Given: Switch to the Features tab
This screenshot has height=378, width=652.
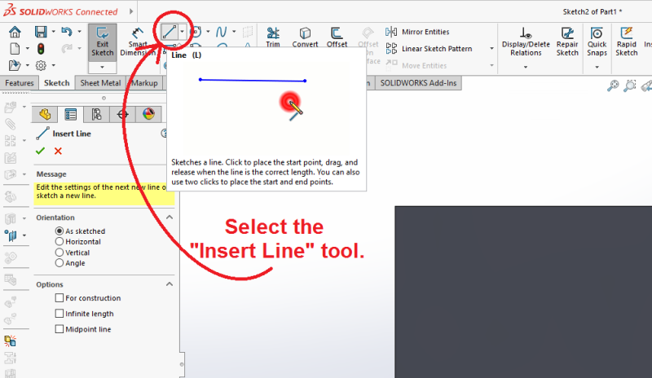Looking at the screenshot, I should tap(19, 83).
